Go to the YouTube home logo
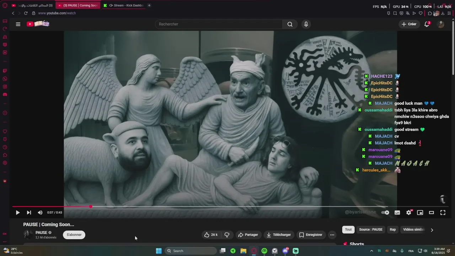The width and height of the screenshot is (455, 256). click(38, 24)
